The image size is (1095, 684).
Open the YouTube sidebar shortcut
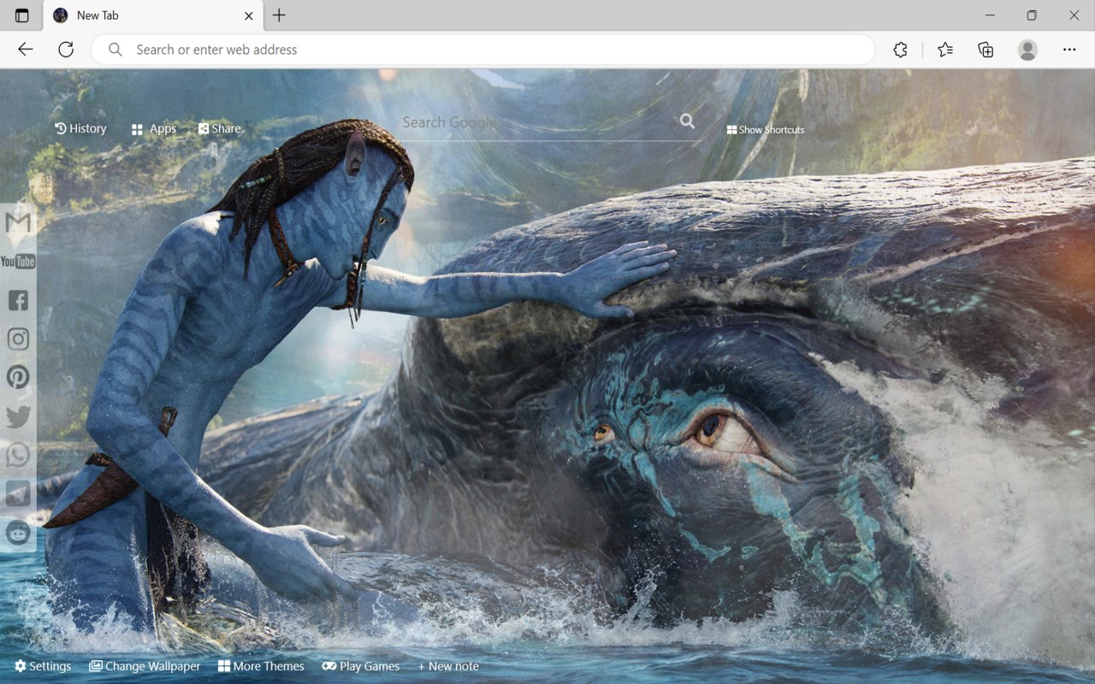[18, 262]
